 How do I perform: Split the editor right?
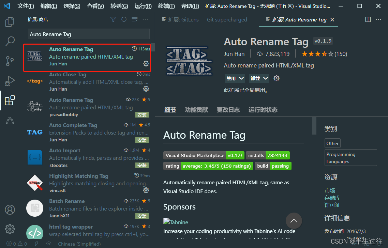[x=368, y=19]
